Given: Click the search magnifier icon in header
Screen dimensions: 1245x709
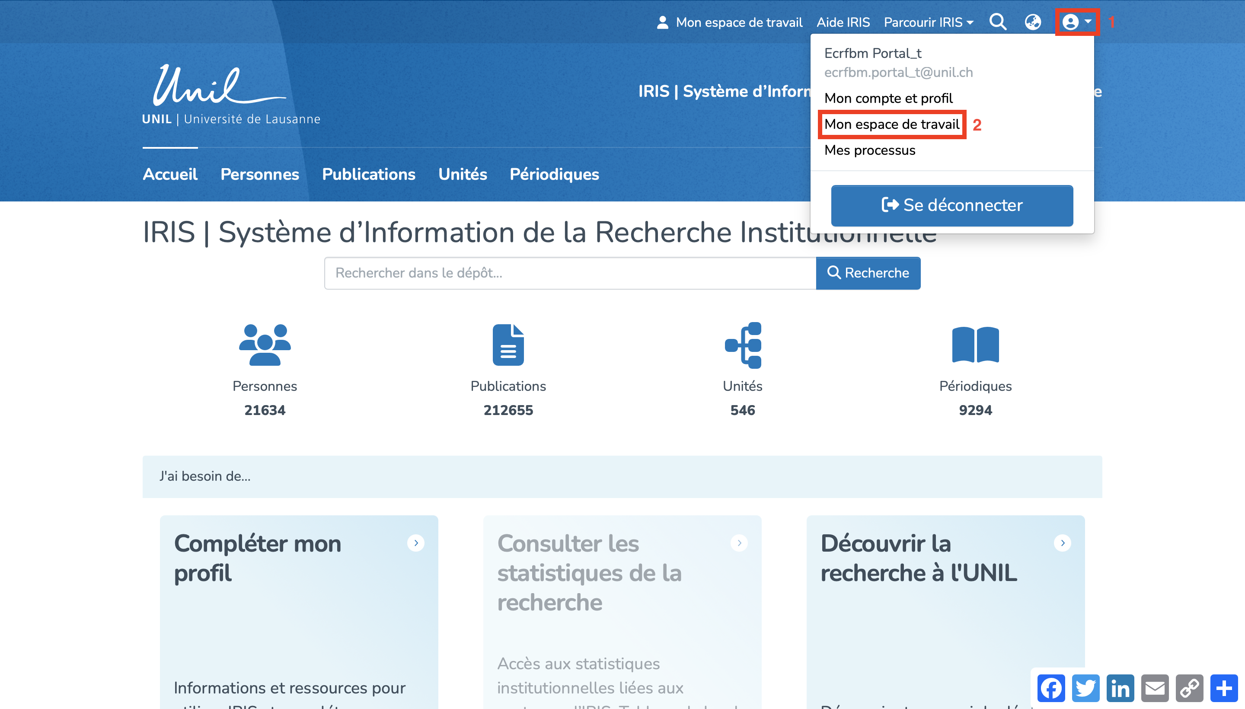Looking at the screenshot, I should (998, 22).
